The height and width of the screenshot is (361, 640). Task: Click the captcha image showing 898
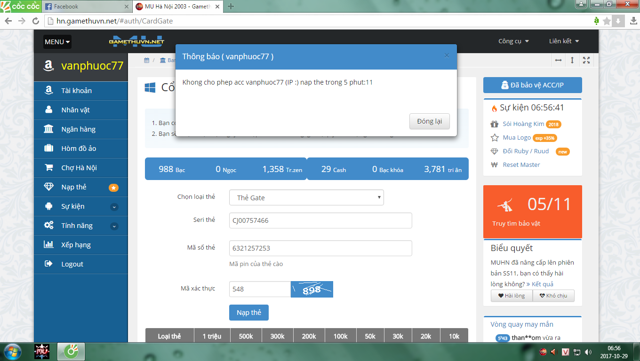click(x=312, y=289)
